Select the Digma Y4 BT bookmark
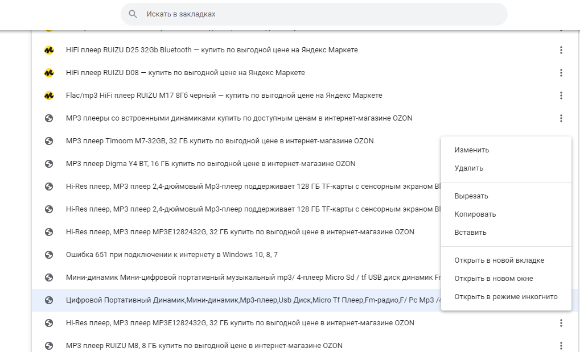Screen dimensions: 580x352 [x=210, y=164]
